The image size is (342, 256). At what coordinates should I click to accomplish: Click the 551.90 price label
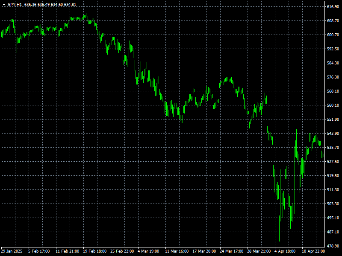(x=333, y=119)
